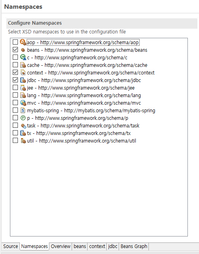Click the task namespace icon
The height and width of the screenshot is (254, 199).
pyautogui.click(x=23, y=126)
